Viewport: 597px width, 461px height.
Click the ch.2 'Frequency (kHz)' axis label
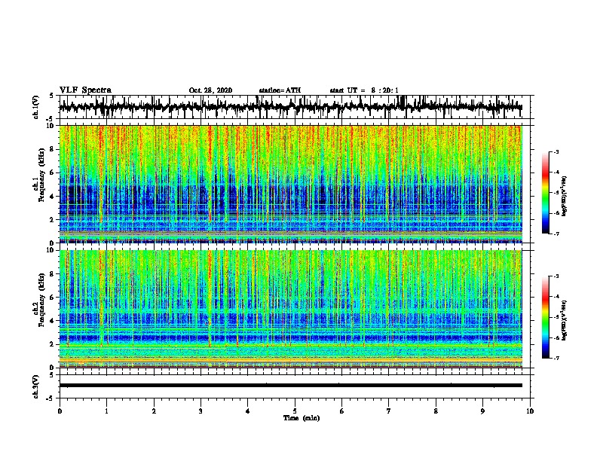tap(41, 300)
